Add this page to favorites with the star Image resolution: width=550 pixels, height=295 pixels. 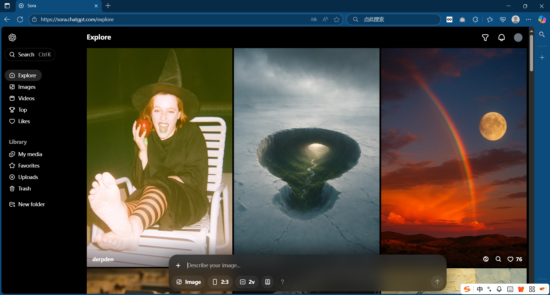[337, 19]
